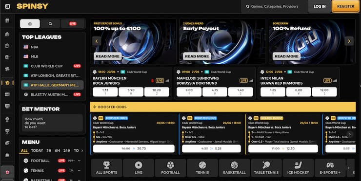The height and width of the screenshot is (181, 361).
Task: Show more sport categories with the arrow
Action: coord(348,168)
